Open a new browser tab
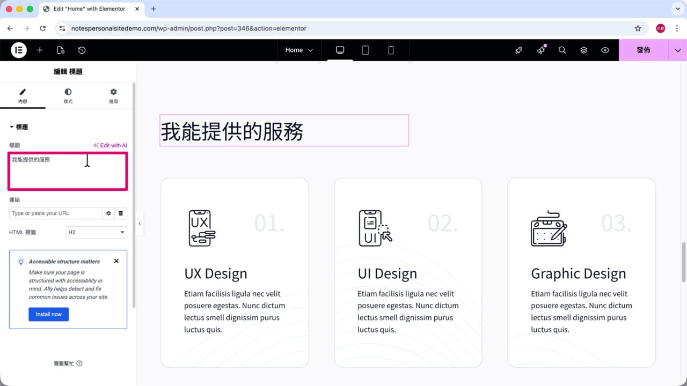Screen dimensions: 687x386 pyautogui.click(x=154, y=9)
